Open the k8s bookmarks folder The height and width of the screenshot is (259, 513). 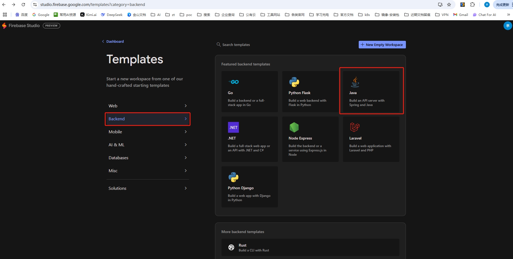(x=364, y=15)
